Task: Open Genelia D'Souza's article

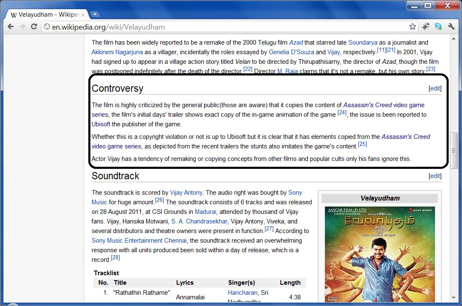Action: 291,52
